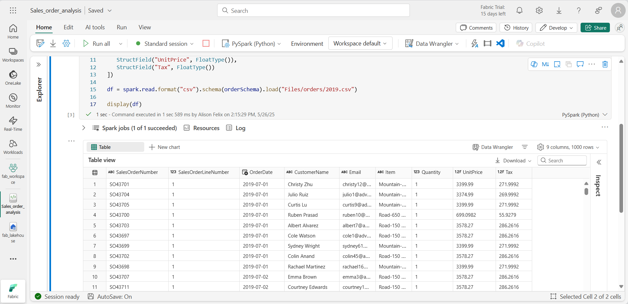Image resolution: width=628 pixels, height=304 pixels.
Task: Open the PySpark (Python) language dropdown
Action: pos(252,43)
